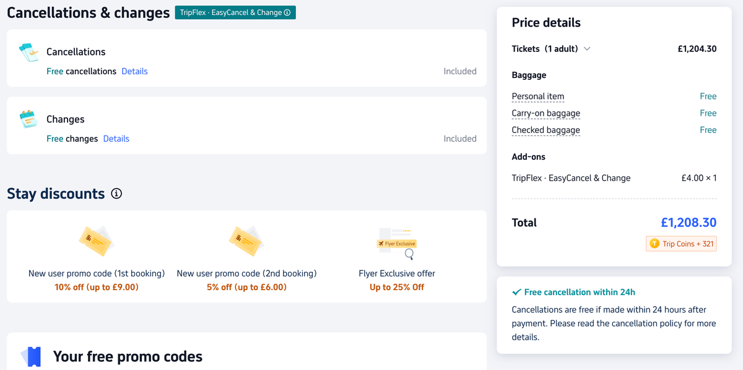Open Details link for free changes
743x370 pixels.
(116, 139)
